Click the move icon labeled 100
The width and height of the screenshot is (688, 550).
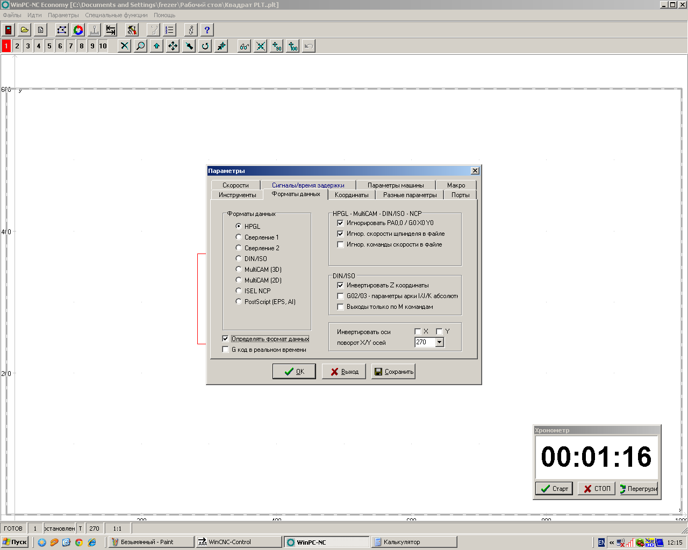[292, 46]
